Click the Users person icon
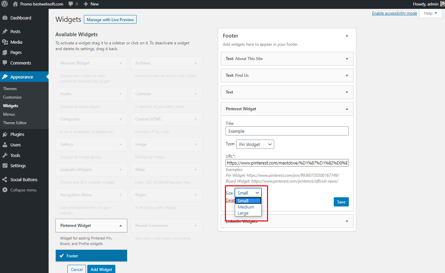 coord(5,145)
